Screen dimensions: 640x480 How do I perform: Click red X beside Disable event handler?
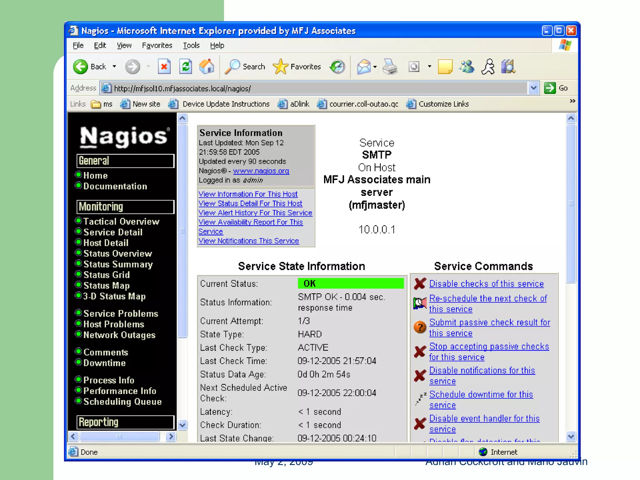pyautogui.click(x=420, y=423)
